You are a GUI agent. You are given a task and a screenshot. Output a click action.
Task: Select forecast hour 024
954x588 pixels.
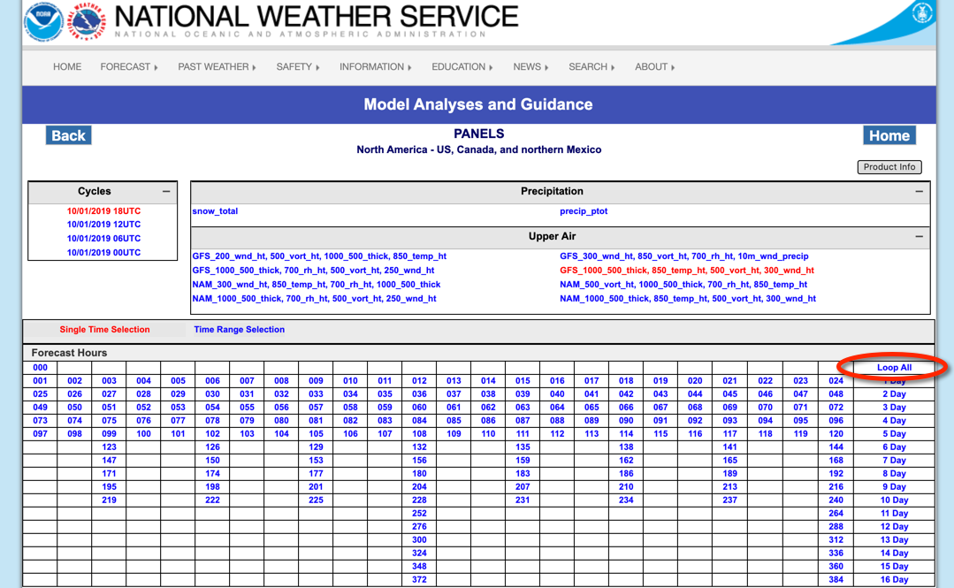coord(836,381)
